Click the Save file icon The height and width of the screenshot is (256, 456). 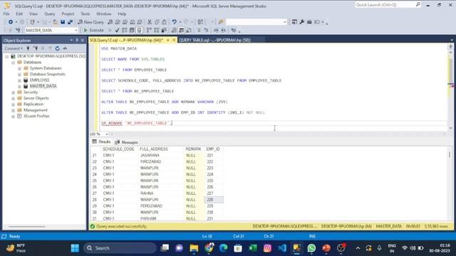click(x=63, y=22)
